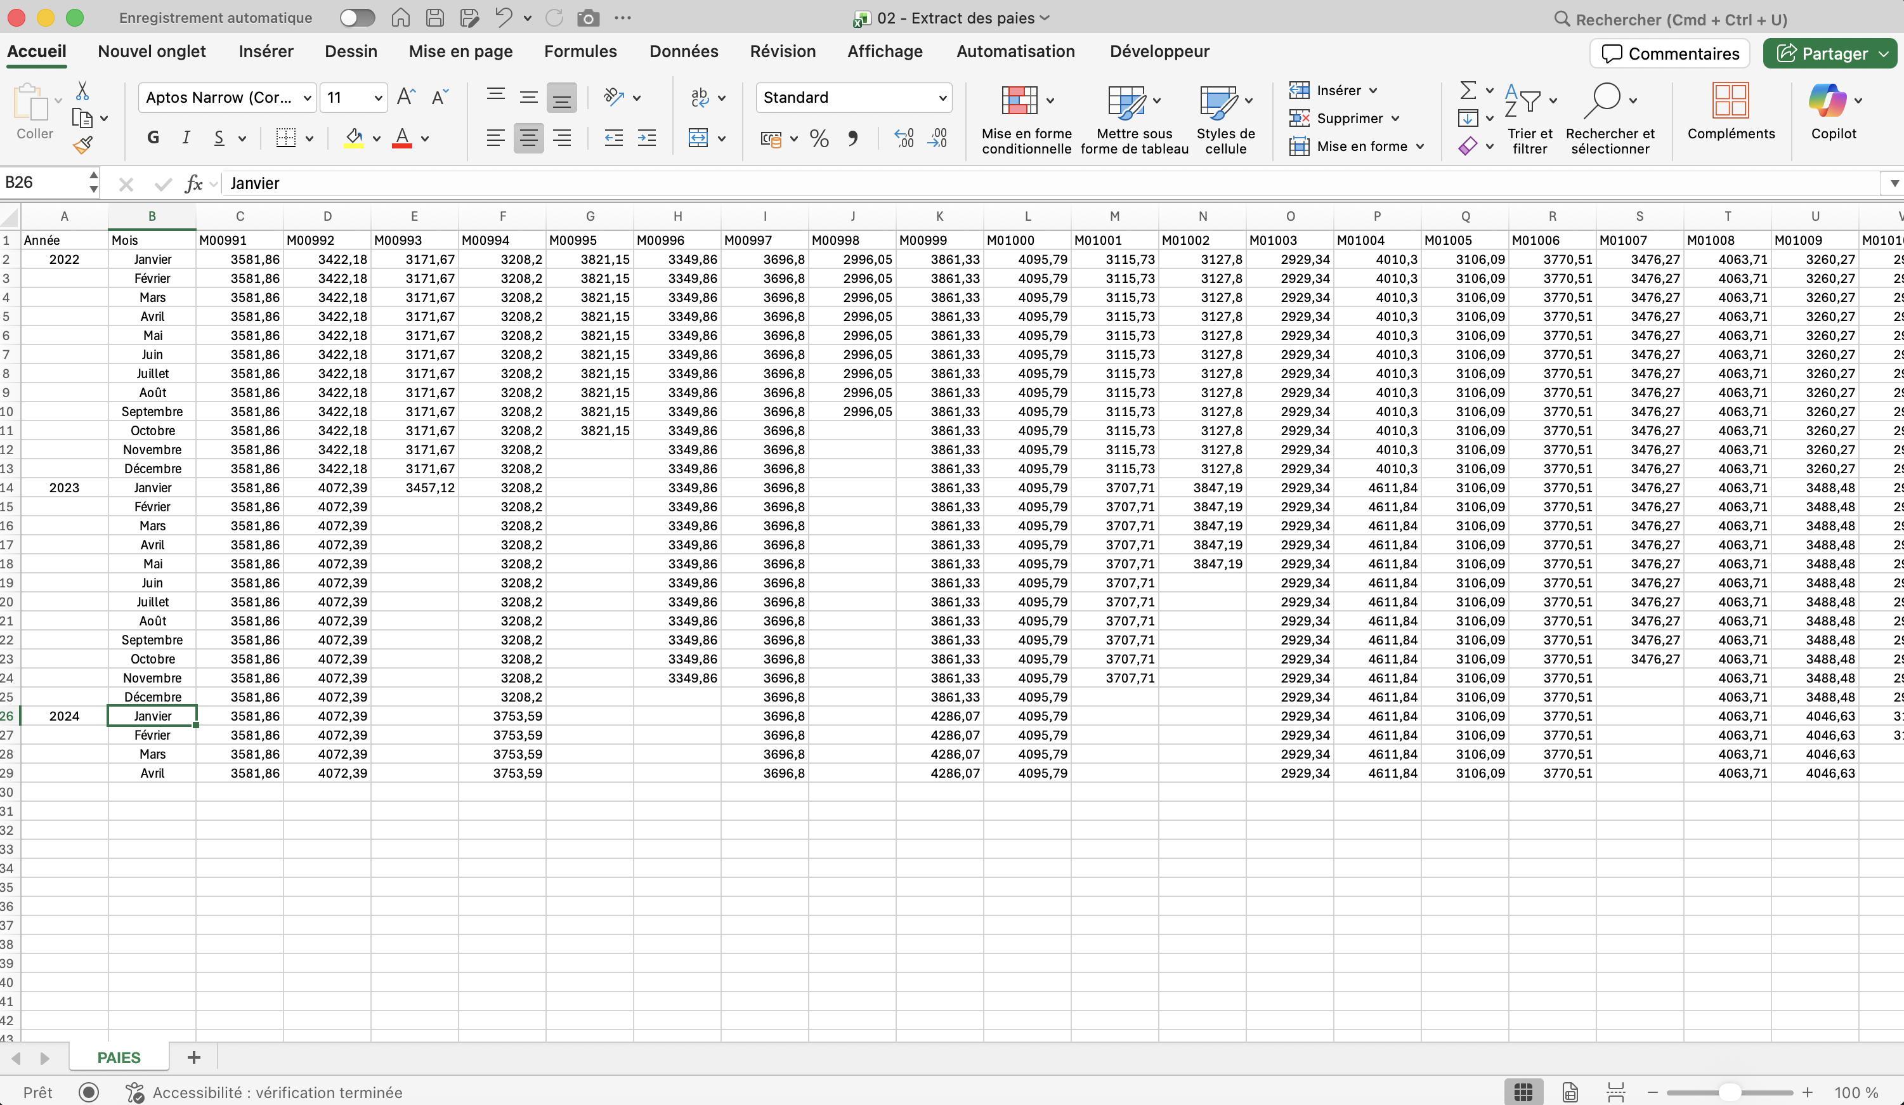The width and height of the screenshot is (1904, 1105).
Task: Click the percent style icon
Action: coord(819,138)
